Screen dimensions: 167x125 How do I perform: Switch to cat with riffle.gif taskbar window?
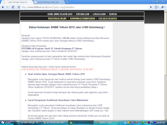click(28, 123)
